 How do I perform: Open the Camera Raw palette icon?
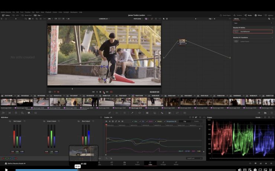(3, 113)
